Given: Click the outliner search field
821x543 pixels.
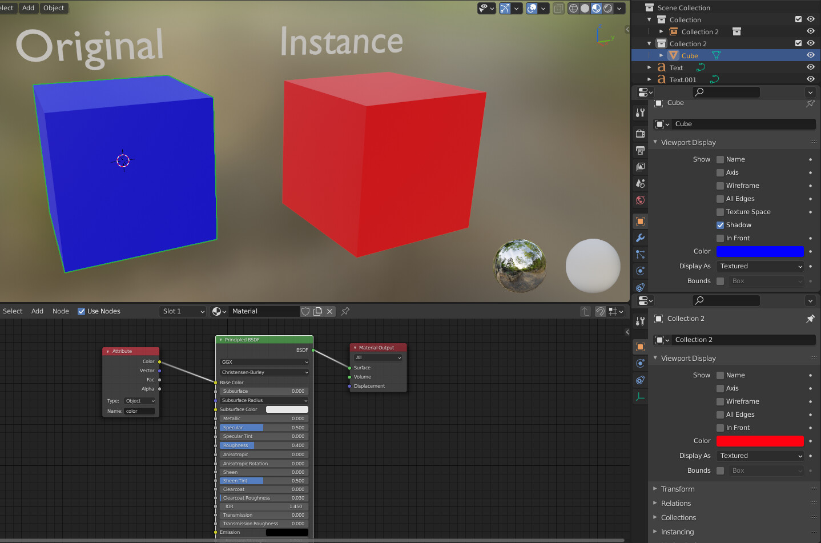Looking at the screenshot, I should point(726,92).
